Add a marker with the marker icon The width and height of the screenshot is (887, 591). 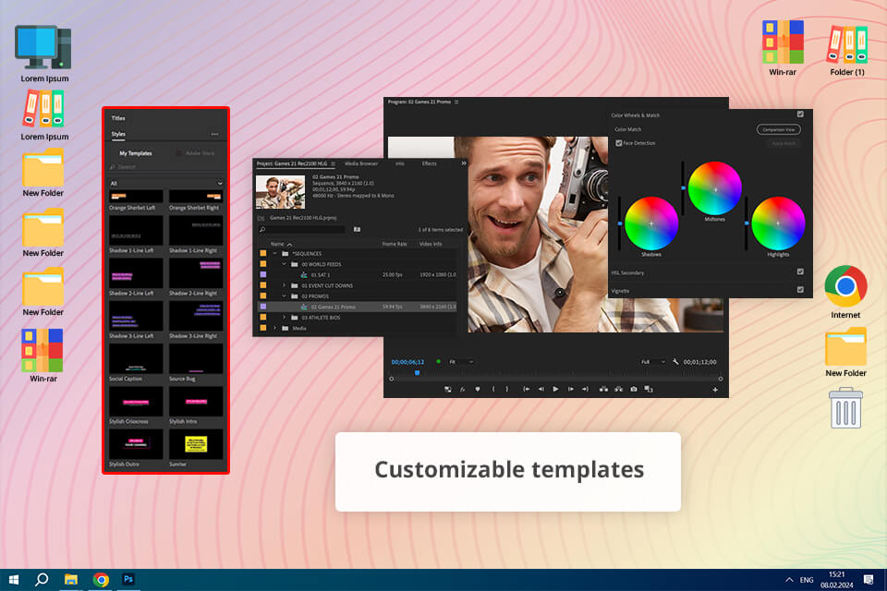(478, 389)
